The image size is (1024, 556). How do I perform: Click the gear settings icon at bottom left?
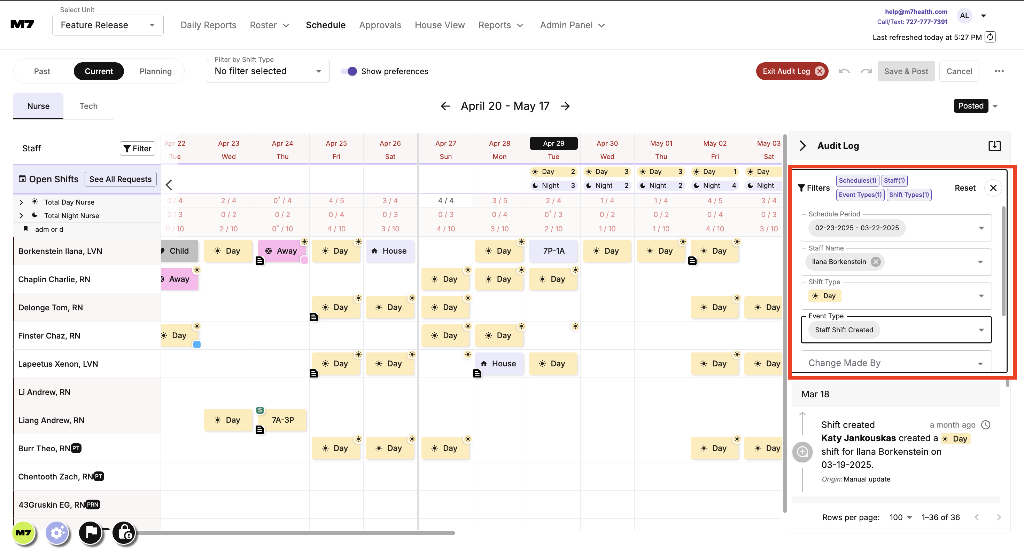pos(57,532)
